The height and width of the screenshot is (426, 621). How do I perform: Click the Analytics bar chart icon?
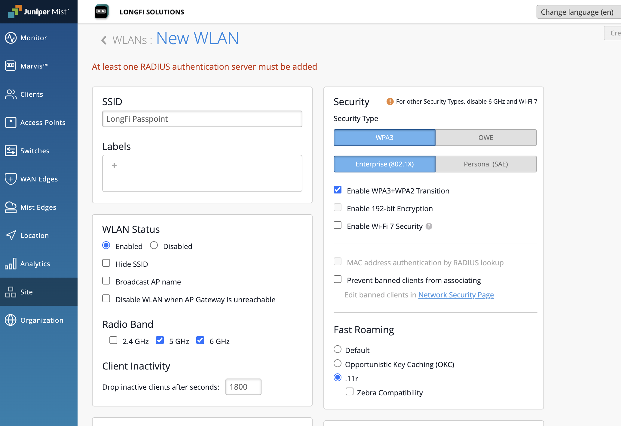tap(11, 264)
